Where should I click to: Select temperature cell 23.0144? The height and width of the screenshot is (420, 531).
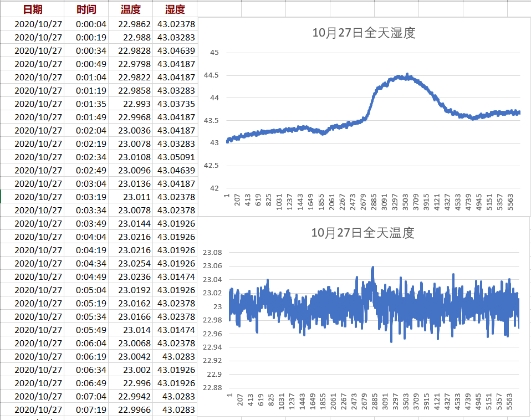coord(131,224)
